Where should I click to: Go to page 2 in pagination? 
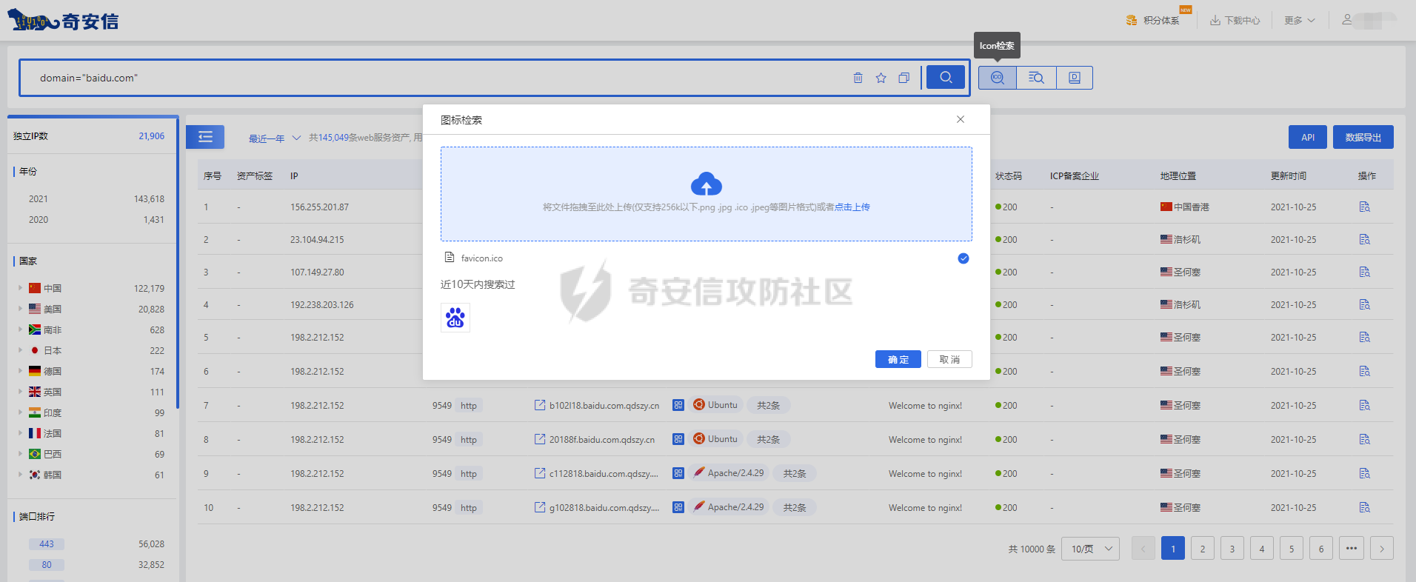[1202, 549]
